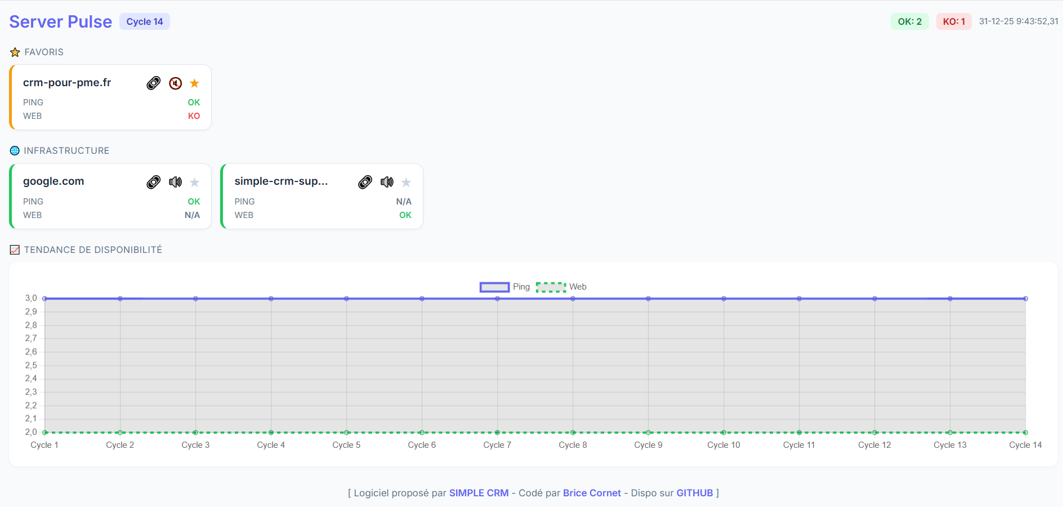Open the link icon on simple-crm-sup card
This screenshot has height=507, width=1063.
pos(365,182)
